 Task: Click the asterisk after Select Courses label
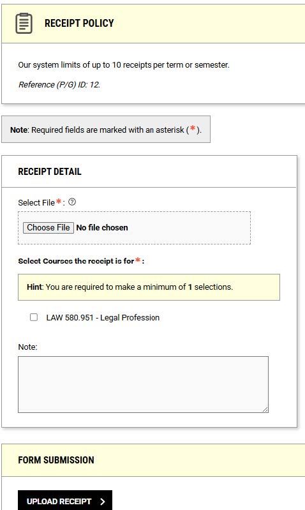[138, 260]
